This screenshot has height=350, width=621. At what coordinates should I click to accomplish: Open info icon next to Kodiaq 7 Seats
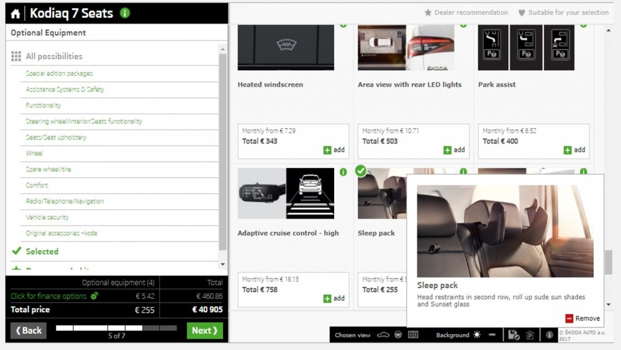click(125, 13)
